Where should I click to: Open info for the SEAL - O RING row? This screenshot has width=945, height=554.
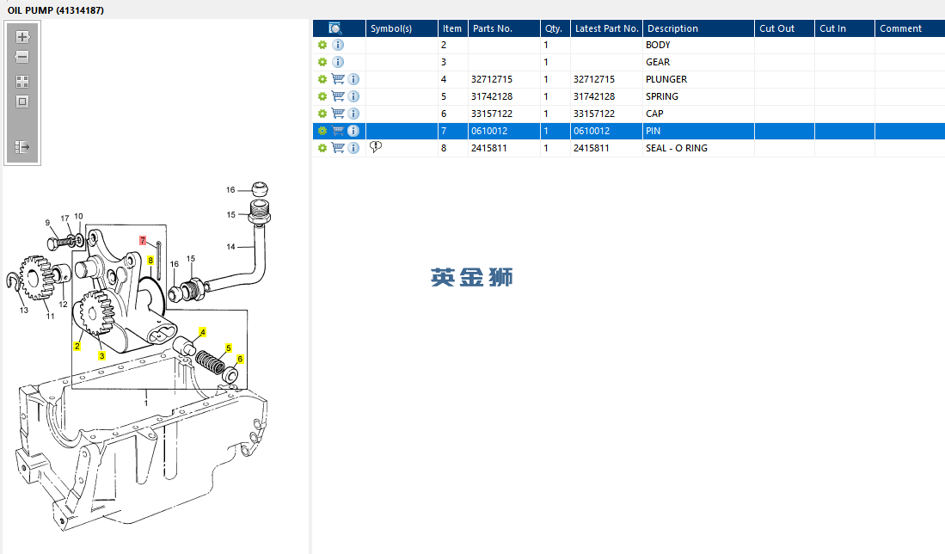353,148
